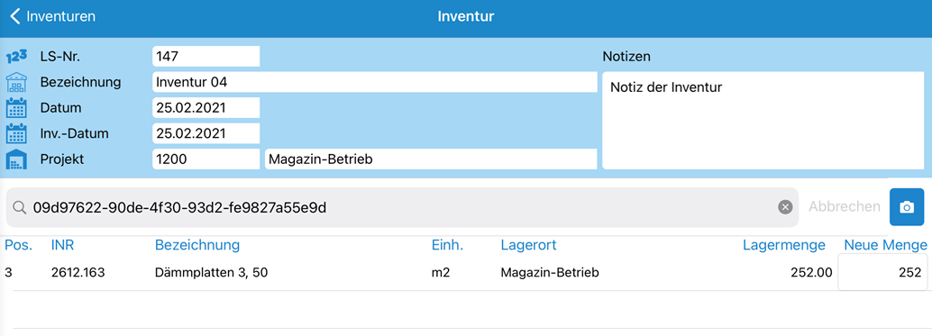This screenshot has height=336, width=932.
Task: Select the LS-Nr. field containing 147
Action: tap(206, 57)
